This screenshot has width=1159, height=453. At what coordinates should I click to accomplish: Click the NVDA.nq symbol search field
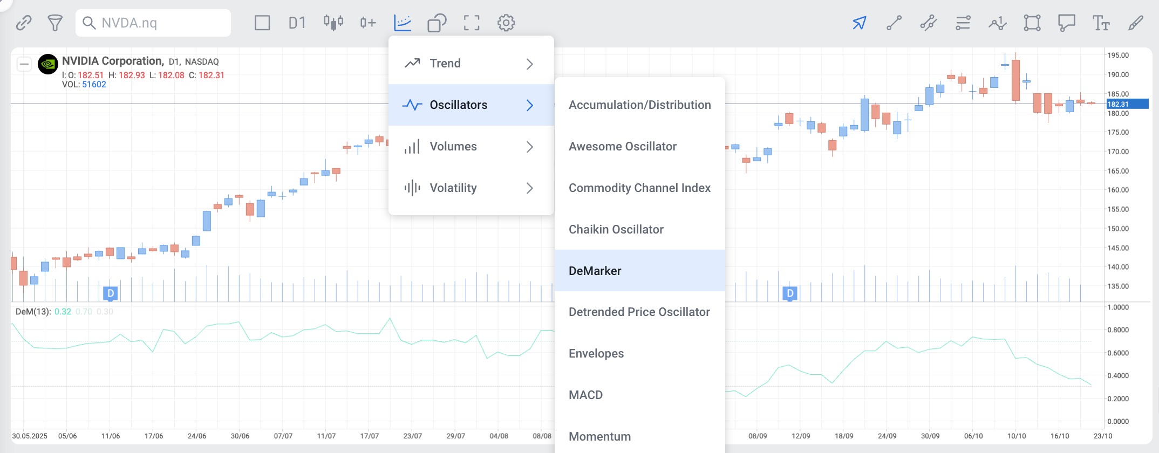pos(153,23)
